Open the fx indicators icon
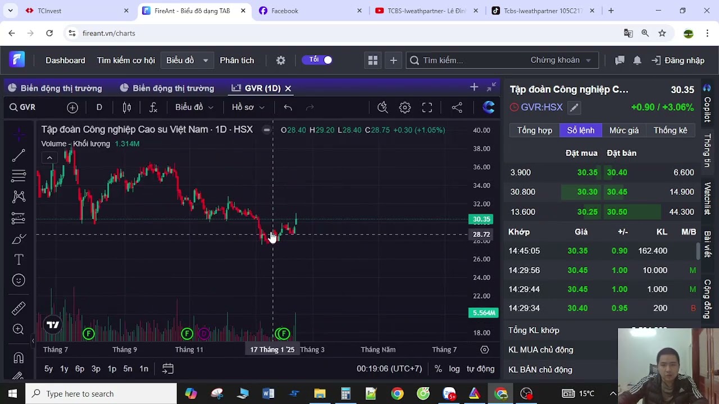The width and height of the screenshot is (719, 404). pyautogui.click(x=153, y=107)
